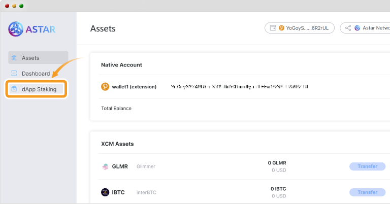Click the interBTC token name
The image size is (390, 204).
coord(146,192)
